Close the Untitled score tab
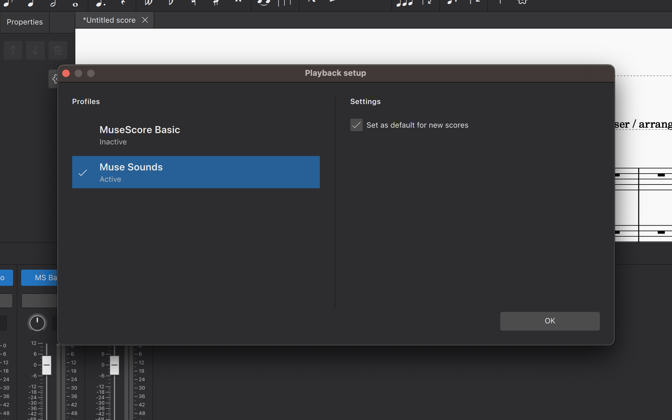This screenshot has width=672, height=420. (145, 20)
